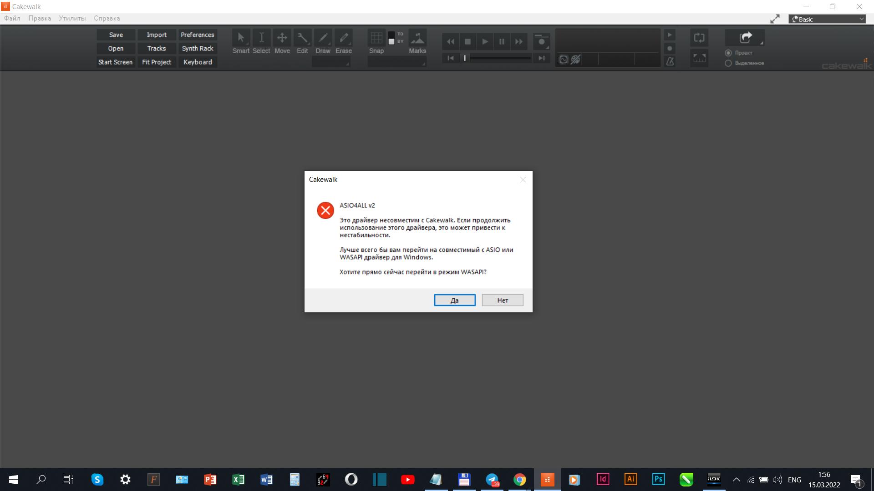874x491 pixels.
Task: Open the Файл menu
Action: 12,18
